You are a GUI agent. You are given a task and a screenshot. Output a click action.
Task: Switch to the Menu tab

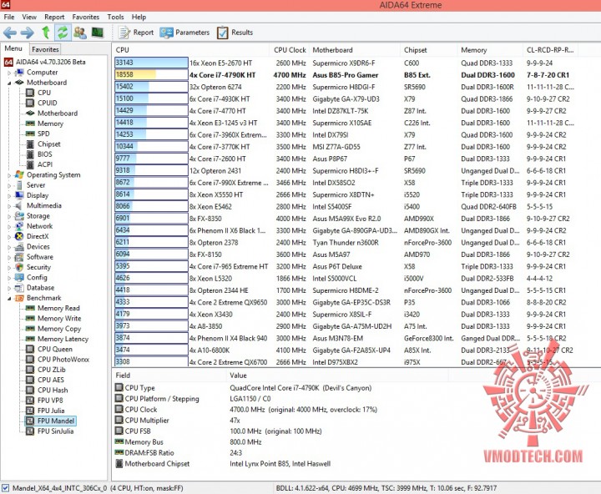point(13,48)
